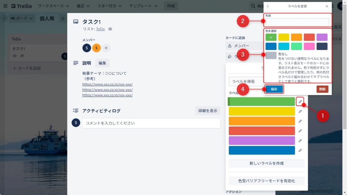Click the S avatar beside comment box
Image resolution: width=347 pixels, height=195 pixels.
(76, 123)
